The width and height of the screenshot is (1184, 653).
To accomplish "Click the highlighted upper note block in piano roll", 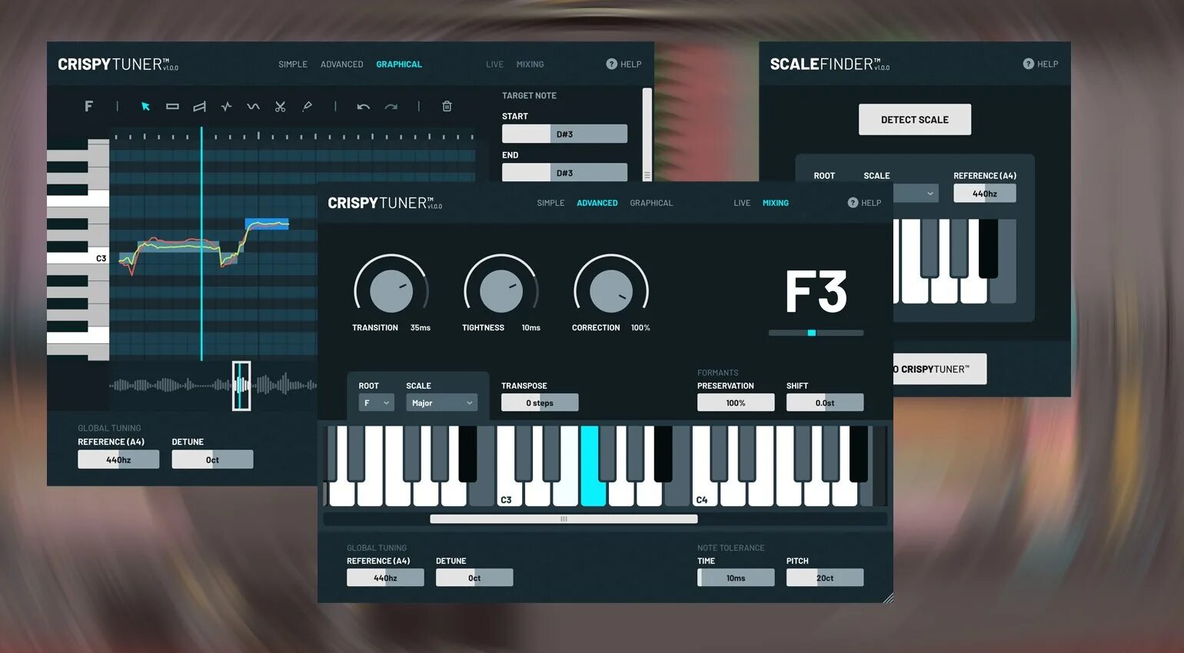I will pyautogui.click(x=267, y=224).
